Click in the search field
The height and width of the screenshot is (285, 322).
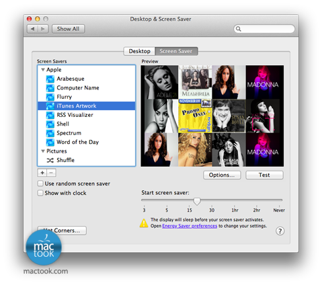point(264,29)
